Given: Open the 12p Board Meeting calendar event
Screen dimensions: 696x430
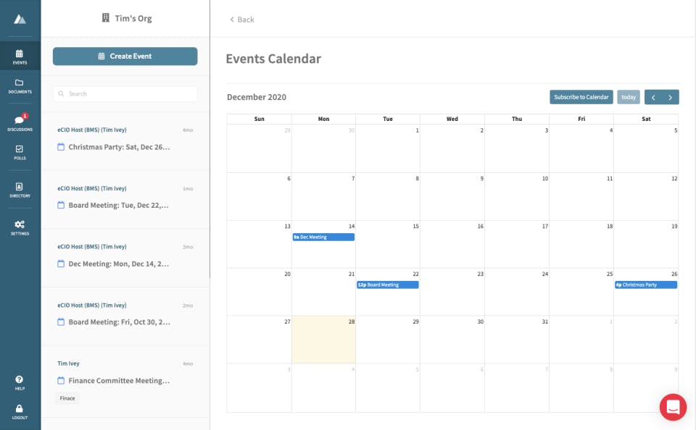Looking at the screenshot, I should (387, 284).
